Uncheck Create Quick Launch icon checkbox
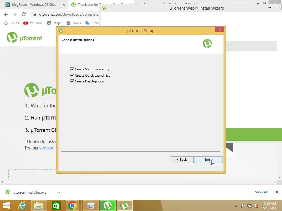The width and height of the screenshot is (282, 211). [72, 75]
